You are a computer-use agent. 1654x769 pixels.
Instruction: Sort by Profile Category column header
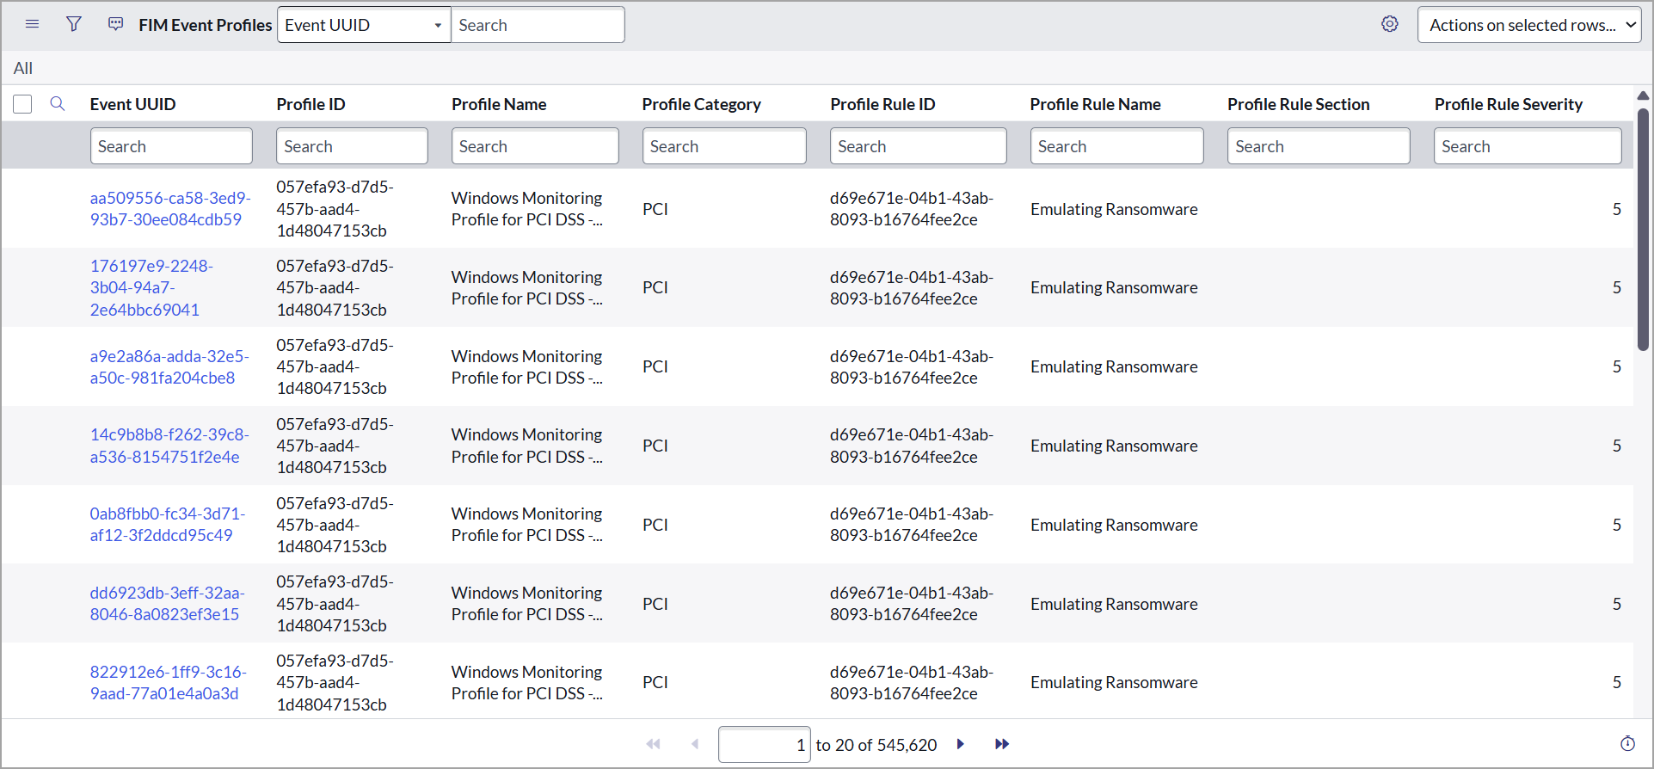pos(701,104)
